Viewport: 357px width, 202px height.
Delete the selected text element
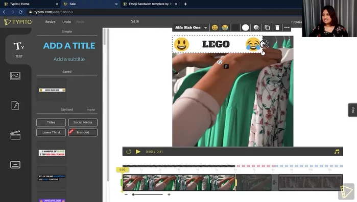click(x=277, y=27)
